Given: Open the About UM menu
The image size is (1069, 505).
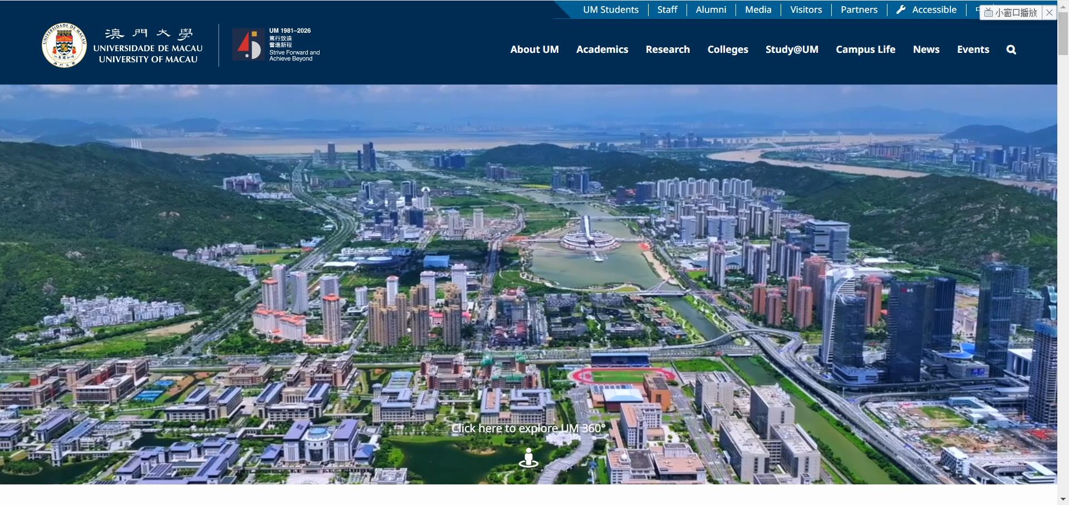Looking at the screenshot, I should [x=534, y=49].
